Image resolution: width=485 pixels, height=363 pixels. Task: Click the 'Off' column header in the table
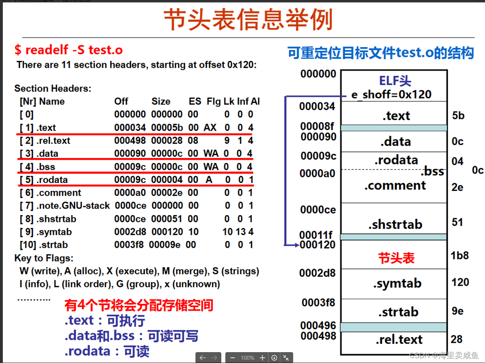point(121,102)
